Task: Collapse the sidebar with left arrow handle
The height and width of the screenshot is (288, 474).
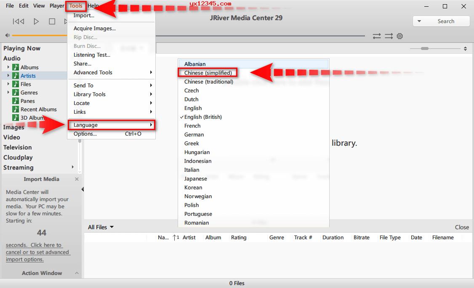Action: pyautogui.click(x=83, y=189)
